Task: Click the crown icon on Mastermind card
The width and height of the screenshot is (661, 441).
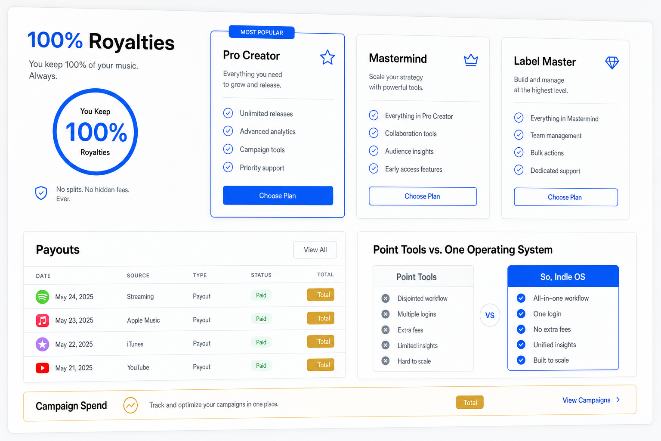Action: pos(471,60)
